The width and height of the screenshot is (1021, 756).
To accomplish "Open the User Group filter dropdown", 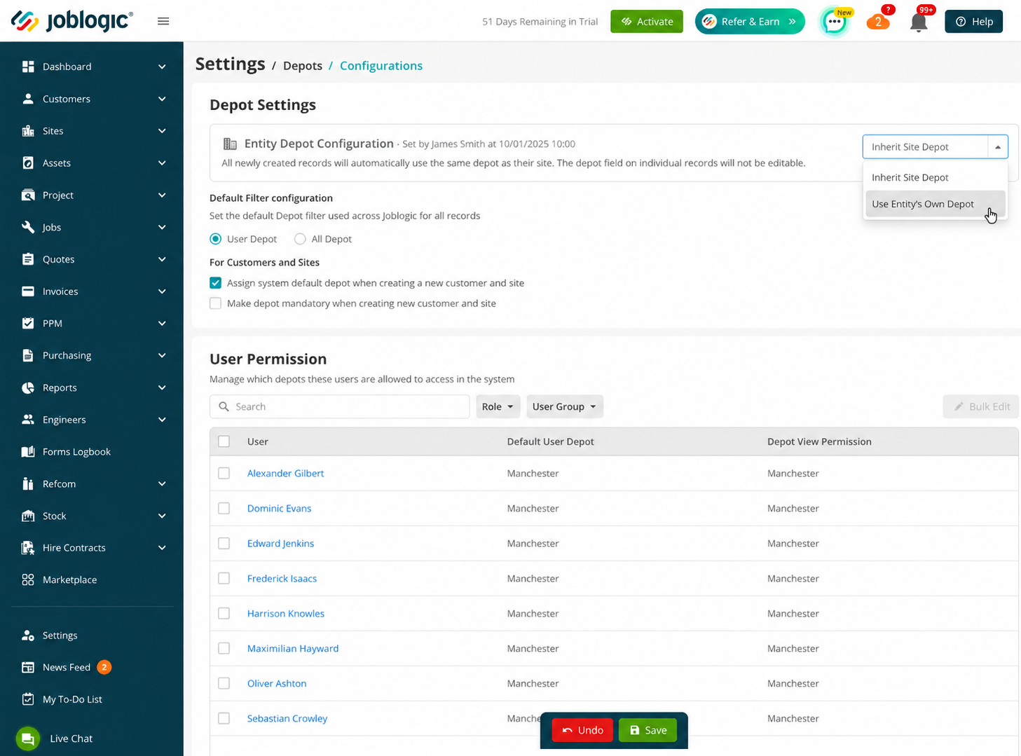I will pos(565,406).
